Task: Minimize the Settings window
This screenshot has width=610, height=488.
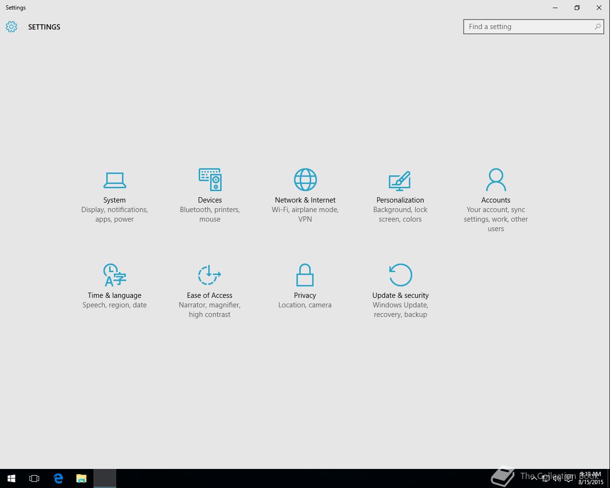Action: point(555,8)
